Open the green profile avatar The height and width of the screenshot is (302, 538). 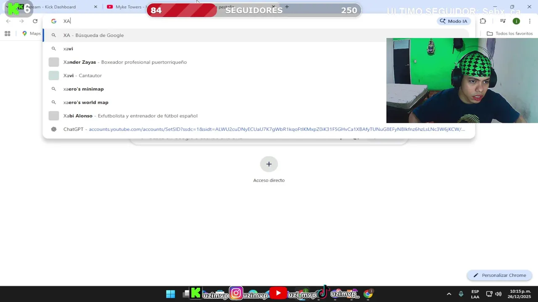click(516, 21)
